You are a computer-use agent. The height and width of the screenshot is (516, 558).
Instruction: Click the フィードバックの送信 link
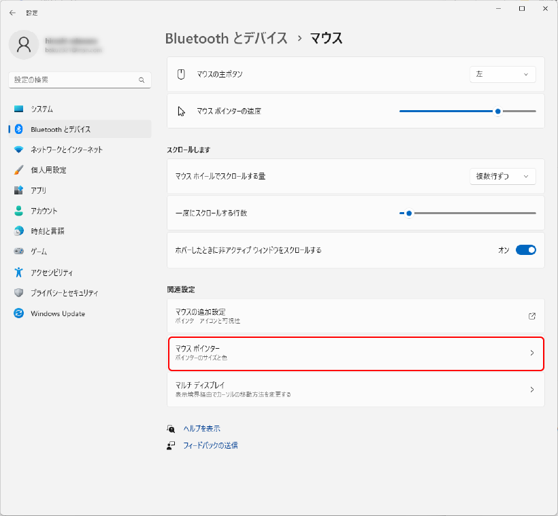[x=210, y=445]
